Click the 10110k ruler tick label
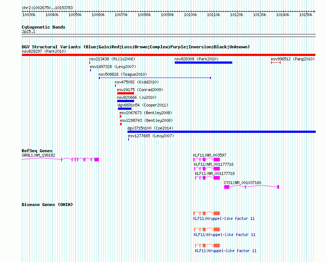 (x=214, y=15)
